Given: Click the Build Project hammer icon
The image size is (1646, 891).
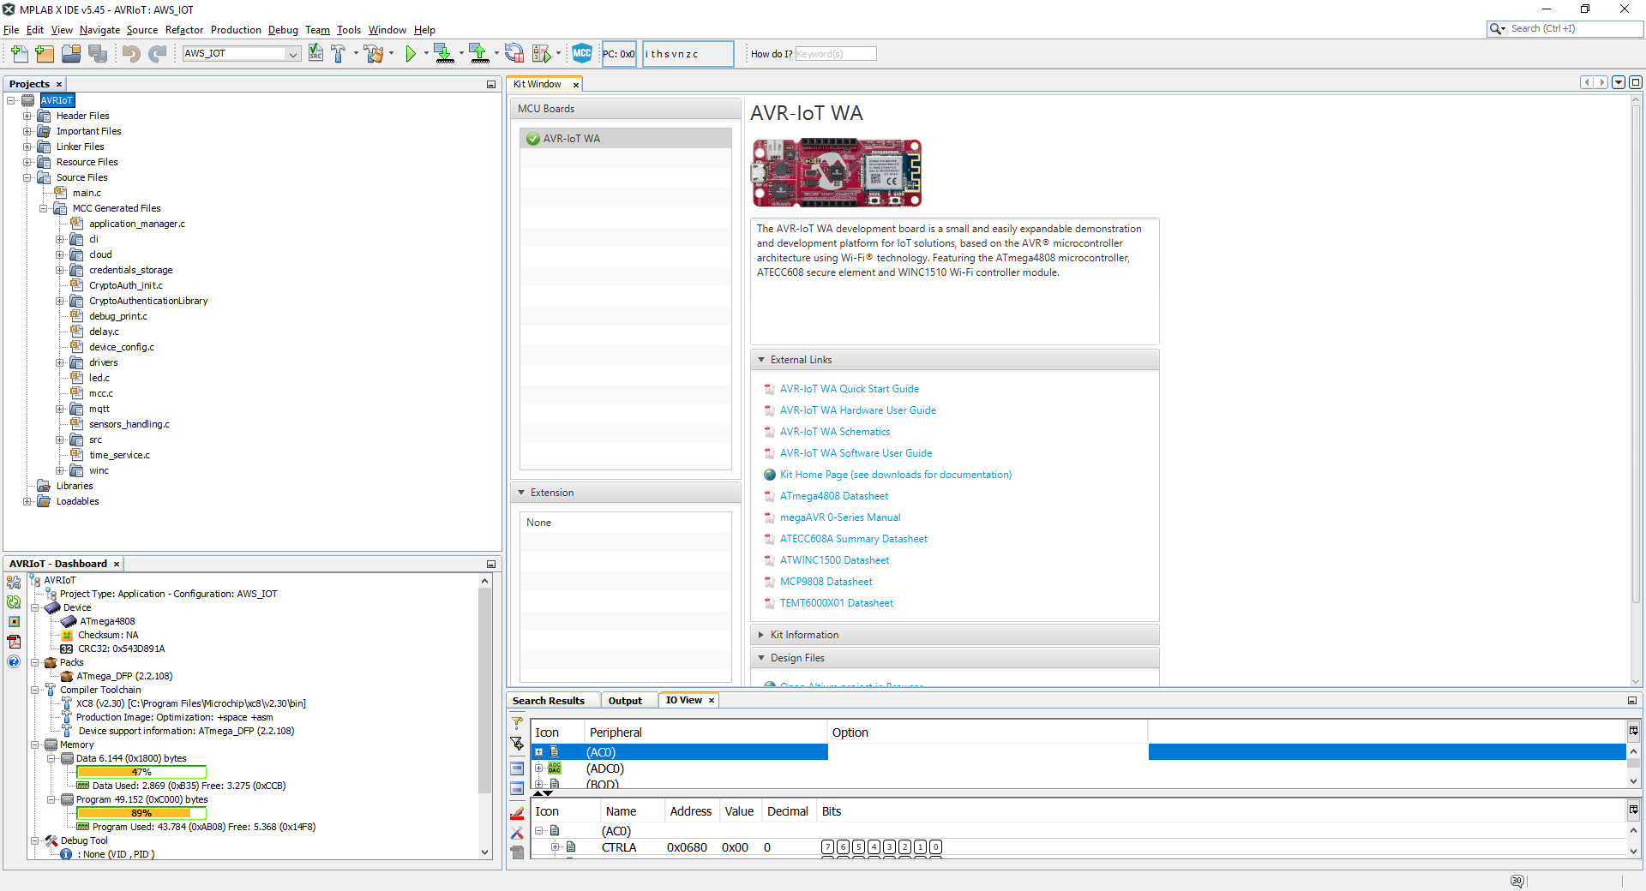Looking at the screenshot, I should tap(339, 54).
